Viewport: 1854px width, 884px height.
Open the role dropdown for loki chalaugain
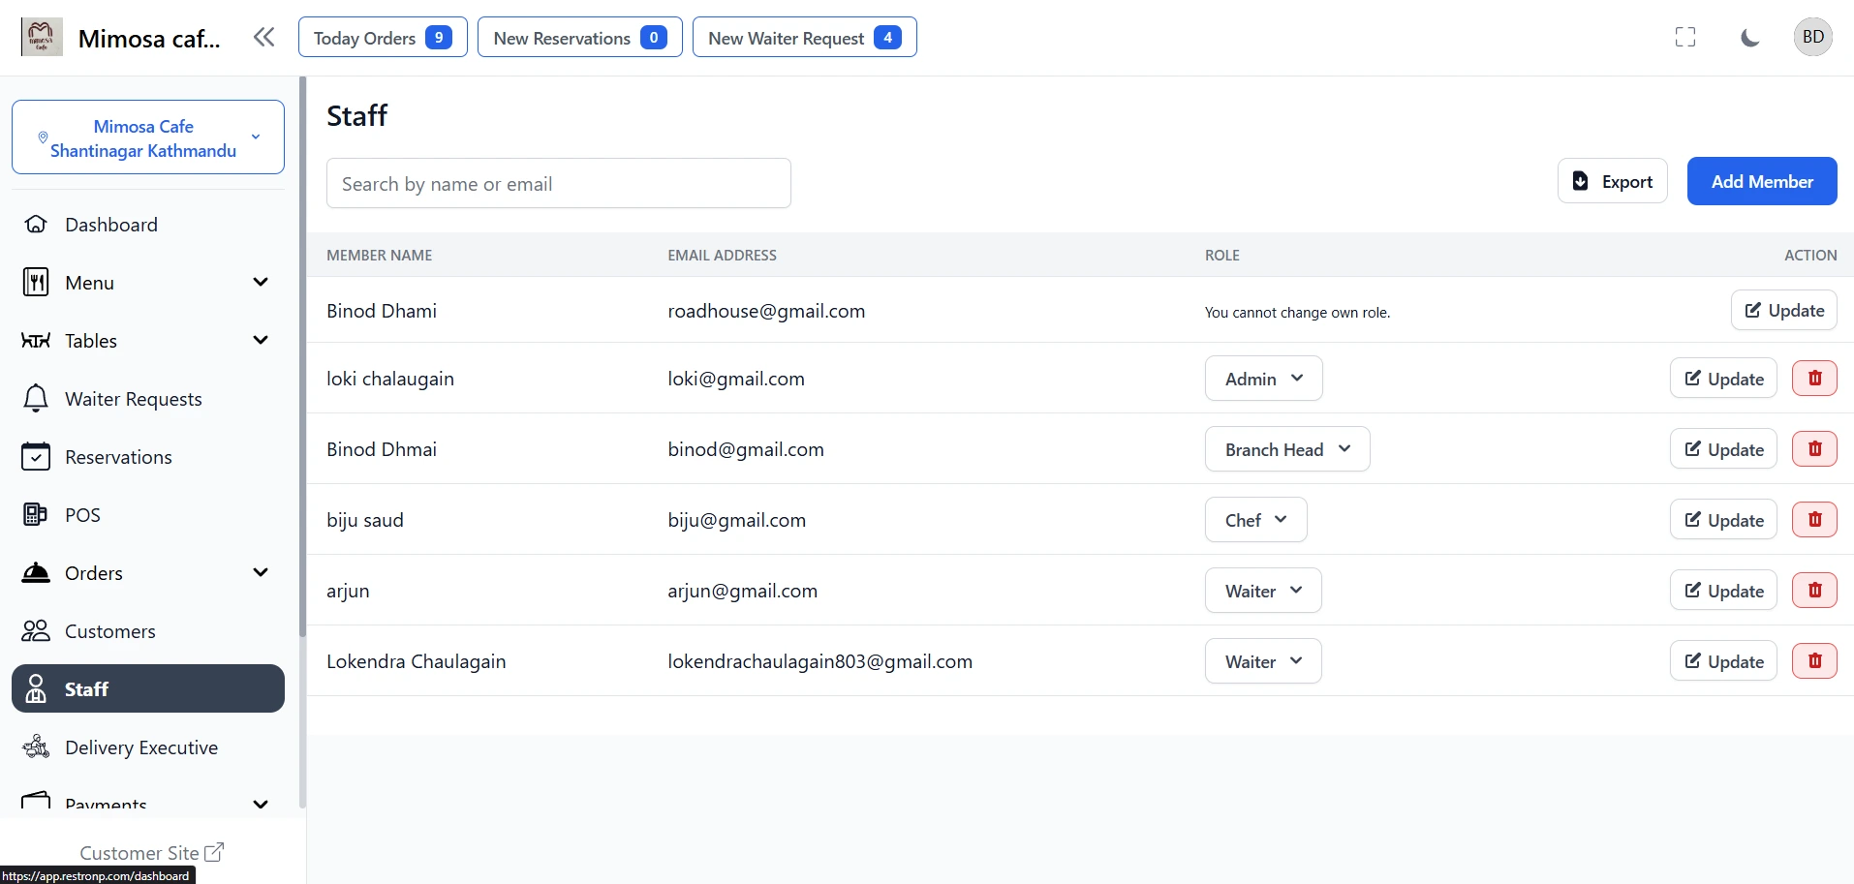(x=1263, y=379)
